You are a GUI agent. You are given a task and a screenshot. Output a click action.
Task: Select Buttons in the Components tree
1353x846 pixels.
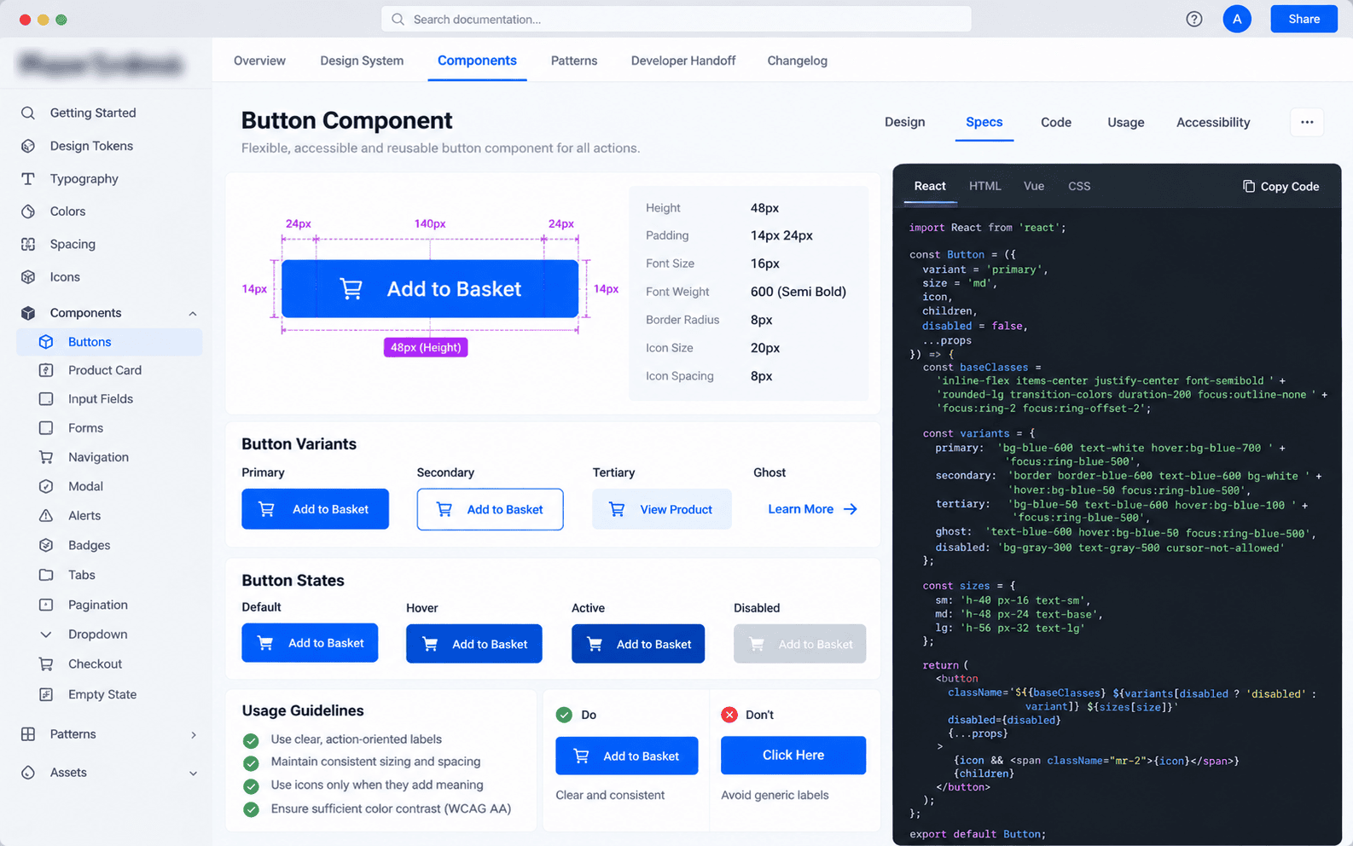110,342
